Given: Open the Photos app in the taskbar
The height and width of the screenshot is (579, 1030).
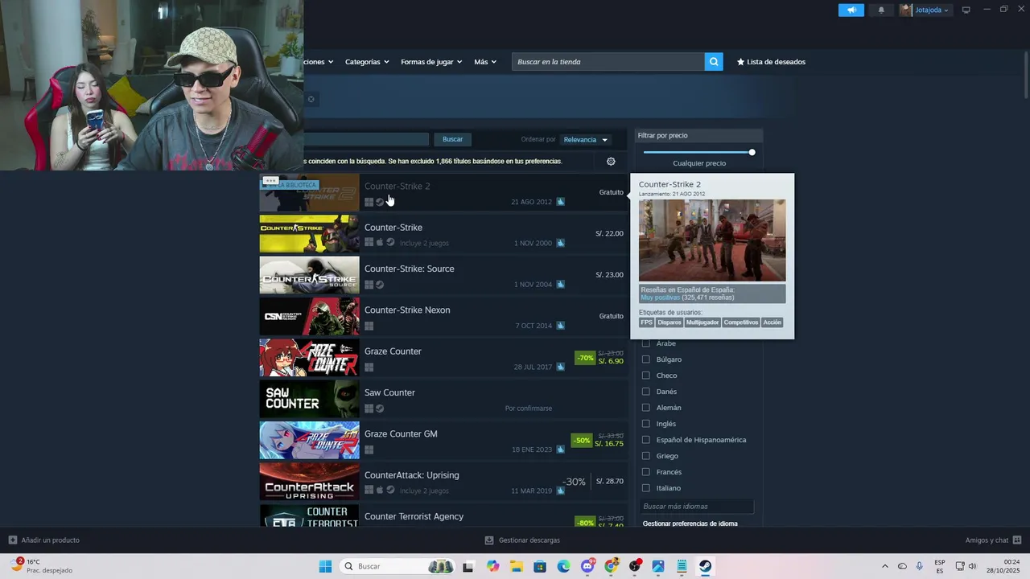Looking at the screenshot, I should [x=658, y=566].
